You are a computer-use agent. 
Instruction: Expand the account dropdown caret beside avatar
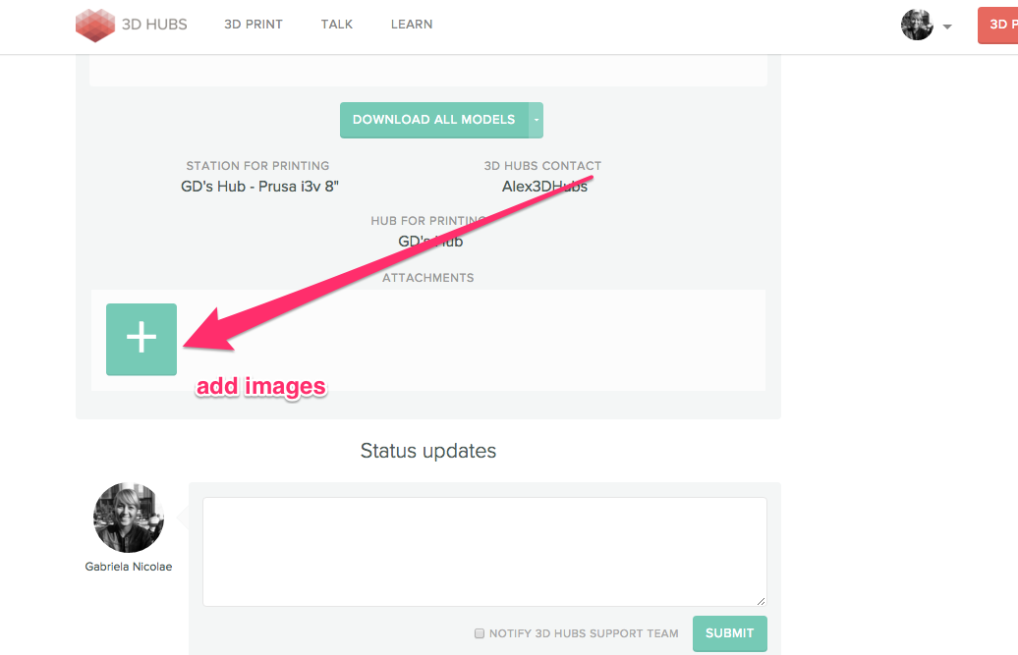947,27
